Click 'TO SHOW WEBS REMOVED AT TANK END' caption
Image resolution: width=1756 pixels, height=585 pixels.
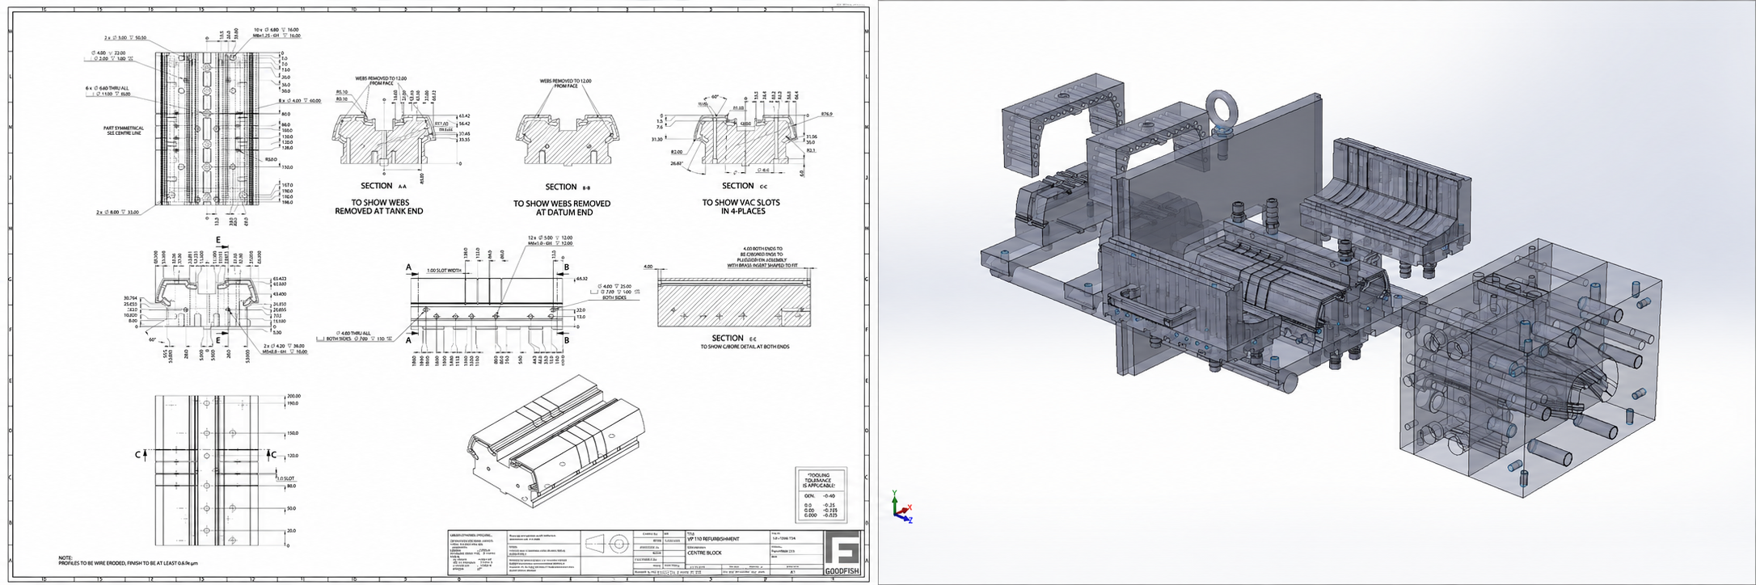[x=378, y=207]
